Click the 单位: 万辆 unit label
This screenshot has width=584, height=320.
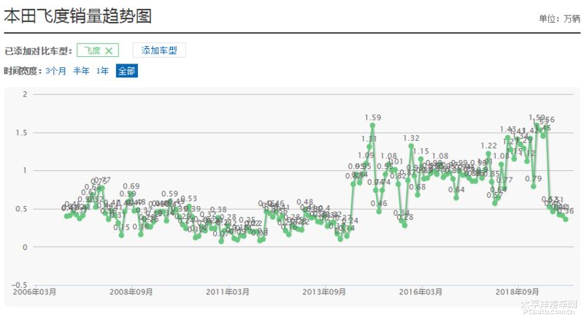point(559,19)
